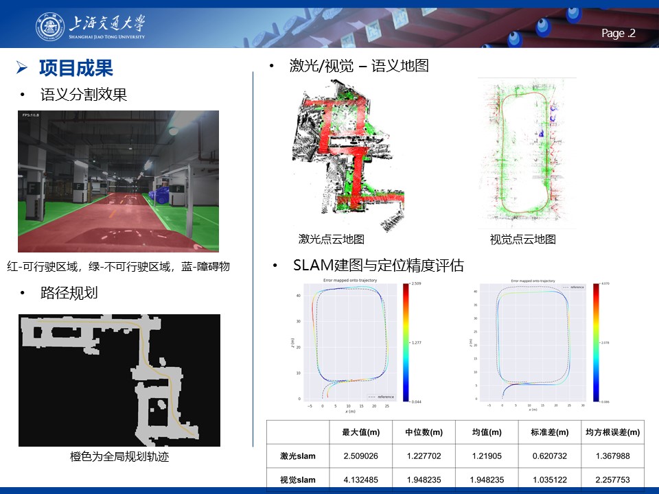Select the SLAM建图与定位精度评估 heading

pos(378,266)
